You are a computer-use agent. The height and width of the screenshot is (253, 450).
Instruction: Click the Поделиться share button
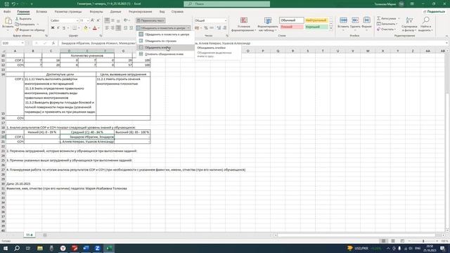pos(434,11)
